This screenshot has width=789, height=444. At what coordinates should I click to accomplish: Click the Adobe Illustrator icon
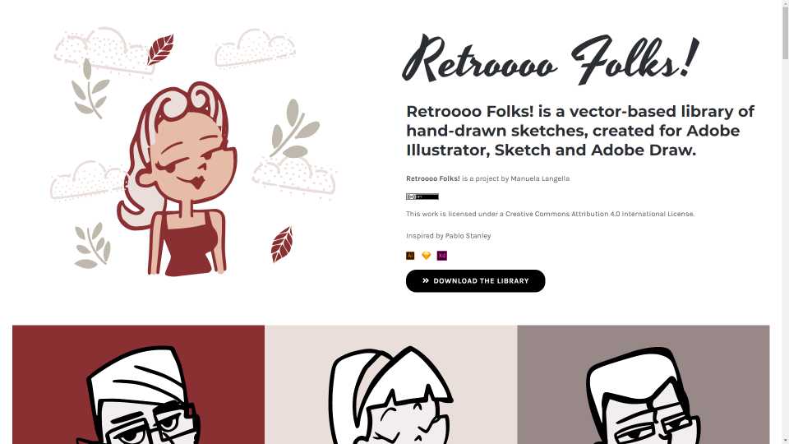point(410,256)
